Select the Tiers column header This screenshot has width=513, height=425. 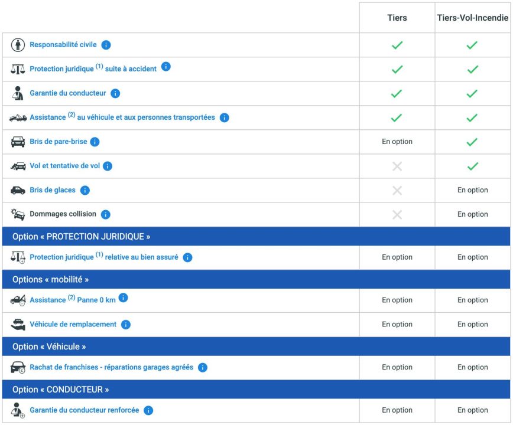[397, 18]
